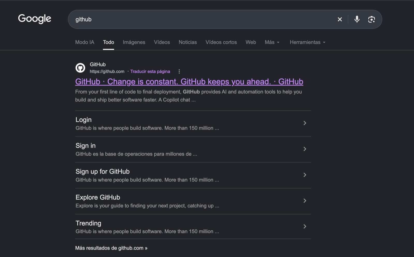Viewport: 414px width, 257px height.
Task: Open the Explore GitHub sitelink title
Action: (x=98, y=197)
